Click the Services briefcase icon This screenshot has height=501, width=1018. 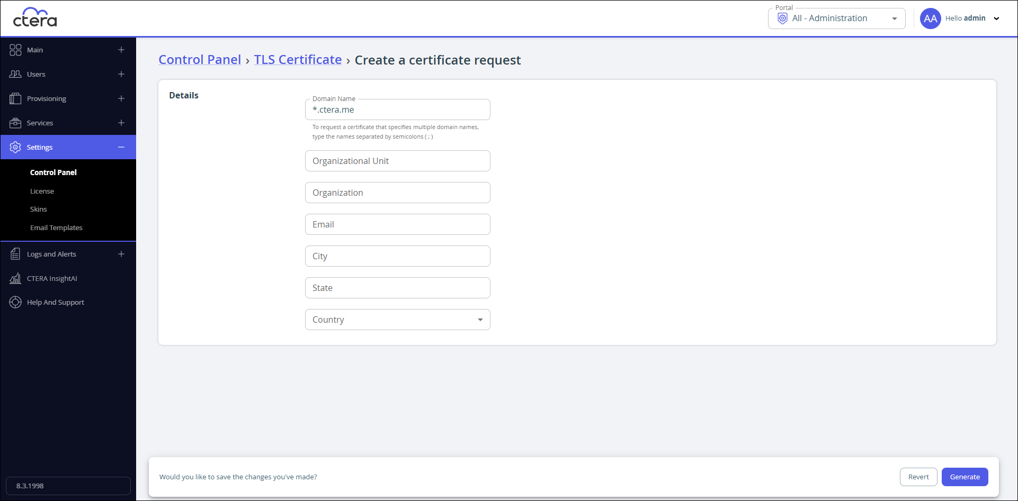[x=15, y=123]
